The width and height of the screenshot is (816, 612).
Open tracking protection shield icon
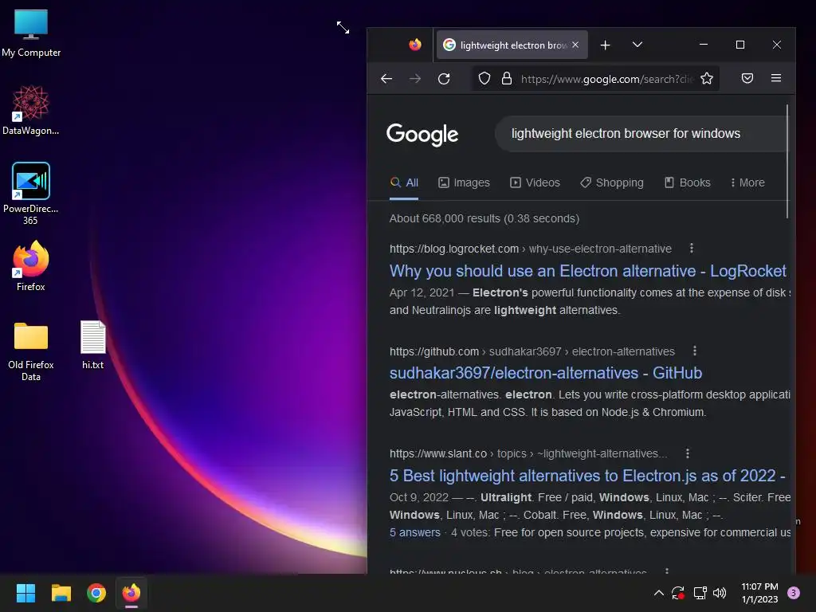[x=484, y=79]
